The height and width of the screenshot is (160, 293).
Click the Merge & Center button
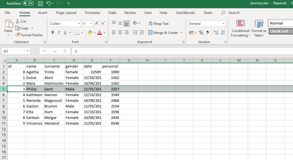pyautogui.click(x=165, y=33)
